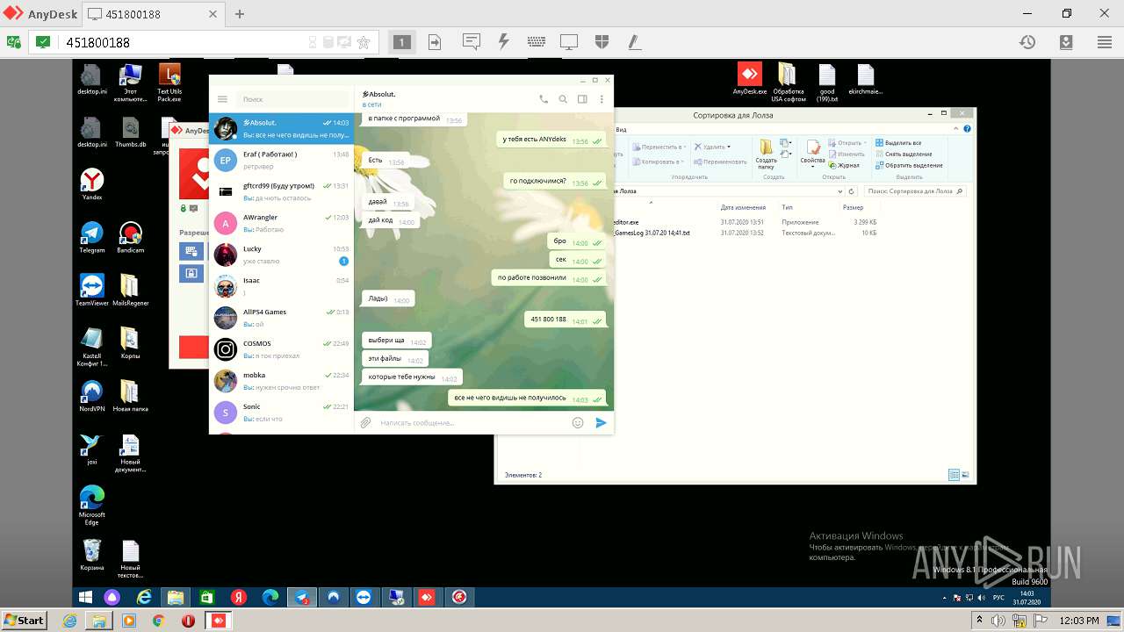Open the Eraf ( Работаю! ) chat
1124x632 pixels.
tap(281, 161)
